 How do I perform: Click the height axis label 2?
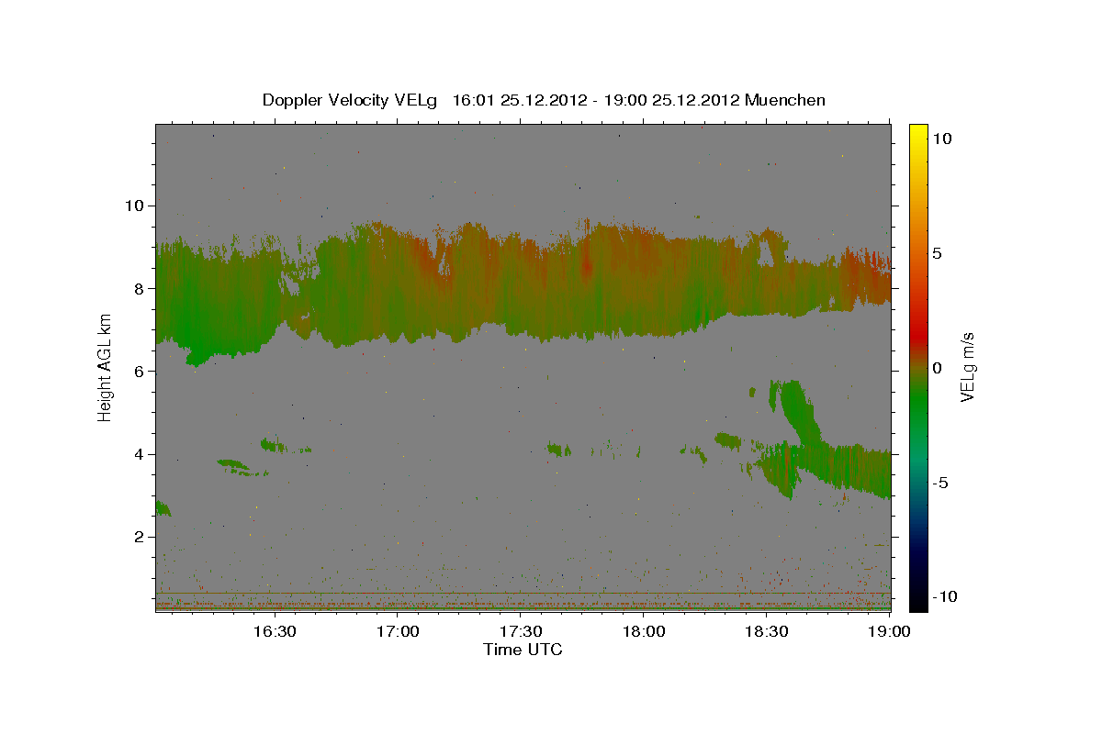141,537
